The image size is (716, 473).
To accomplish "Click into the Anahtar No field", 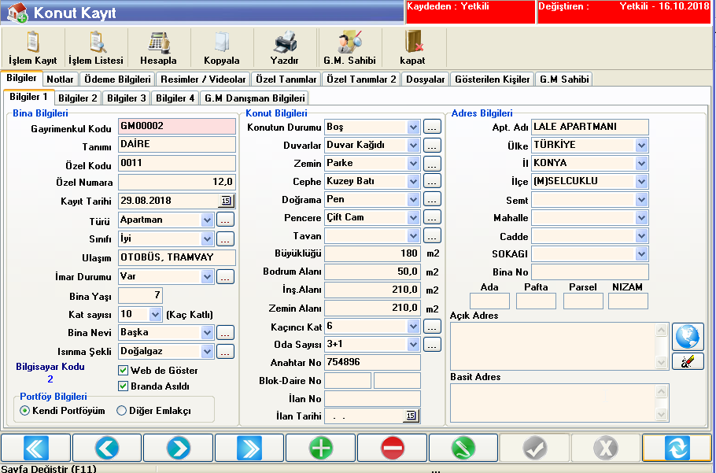I will [372, 362].
